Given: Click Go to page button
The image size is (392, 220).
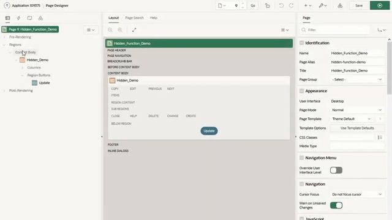Looking at the screenshot, I should pyautogui.click(x=253, y=5).
